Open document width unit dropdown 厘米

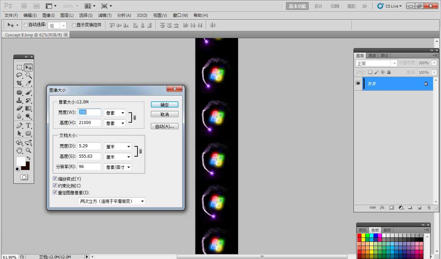(x=118, y=146)
